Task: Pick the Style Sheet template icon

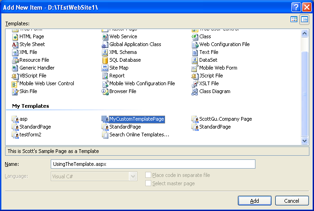Action: tap(15, 45)
